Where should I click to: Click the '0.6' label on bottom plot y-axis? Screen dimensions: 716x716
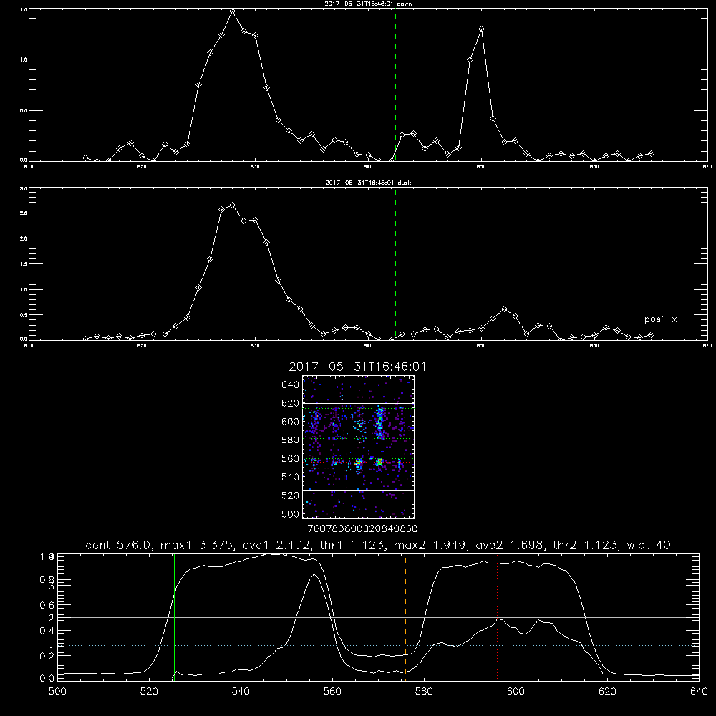[x=47, y=605]
